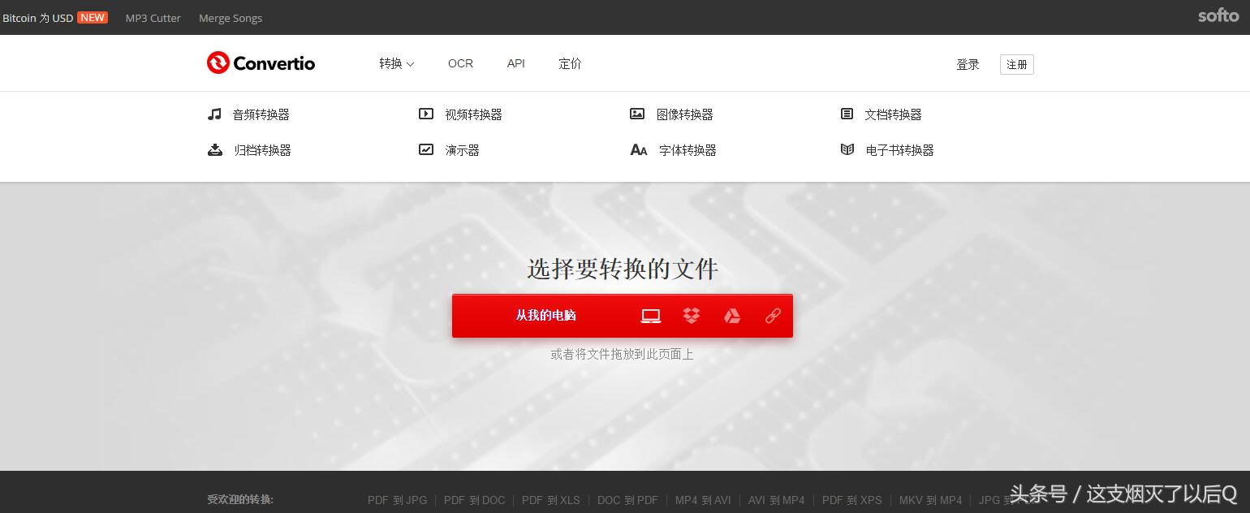Open the PDF 到 JPG conversion link

click(397, 500)
